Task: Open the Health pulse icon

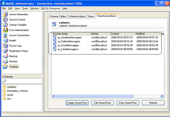Action: (x=5, y=41)
